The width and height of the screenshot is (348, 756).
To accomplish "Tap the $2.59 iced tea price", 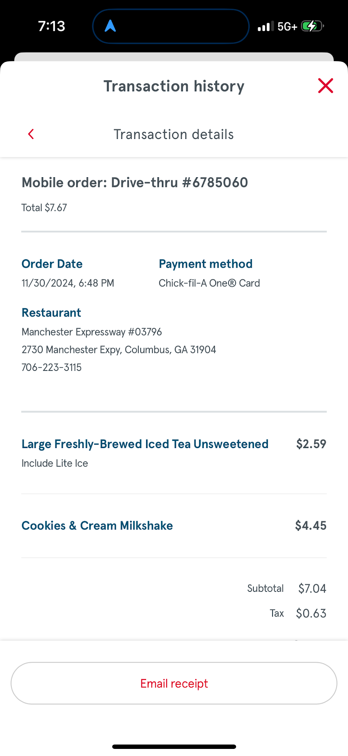I will 311,444.
